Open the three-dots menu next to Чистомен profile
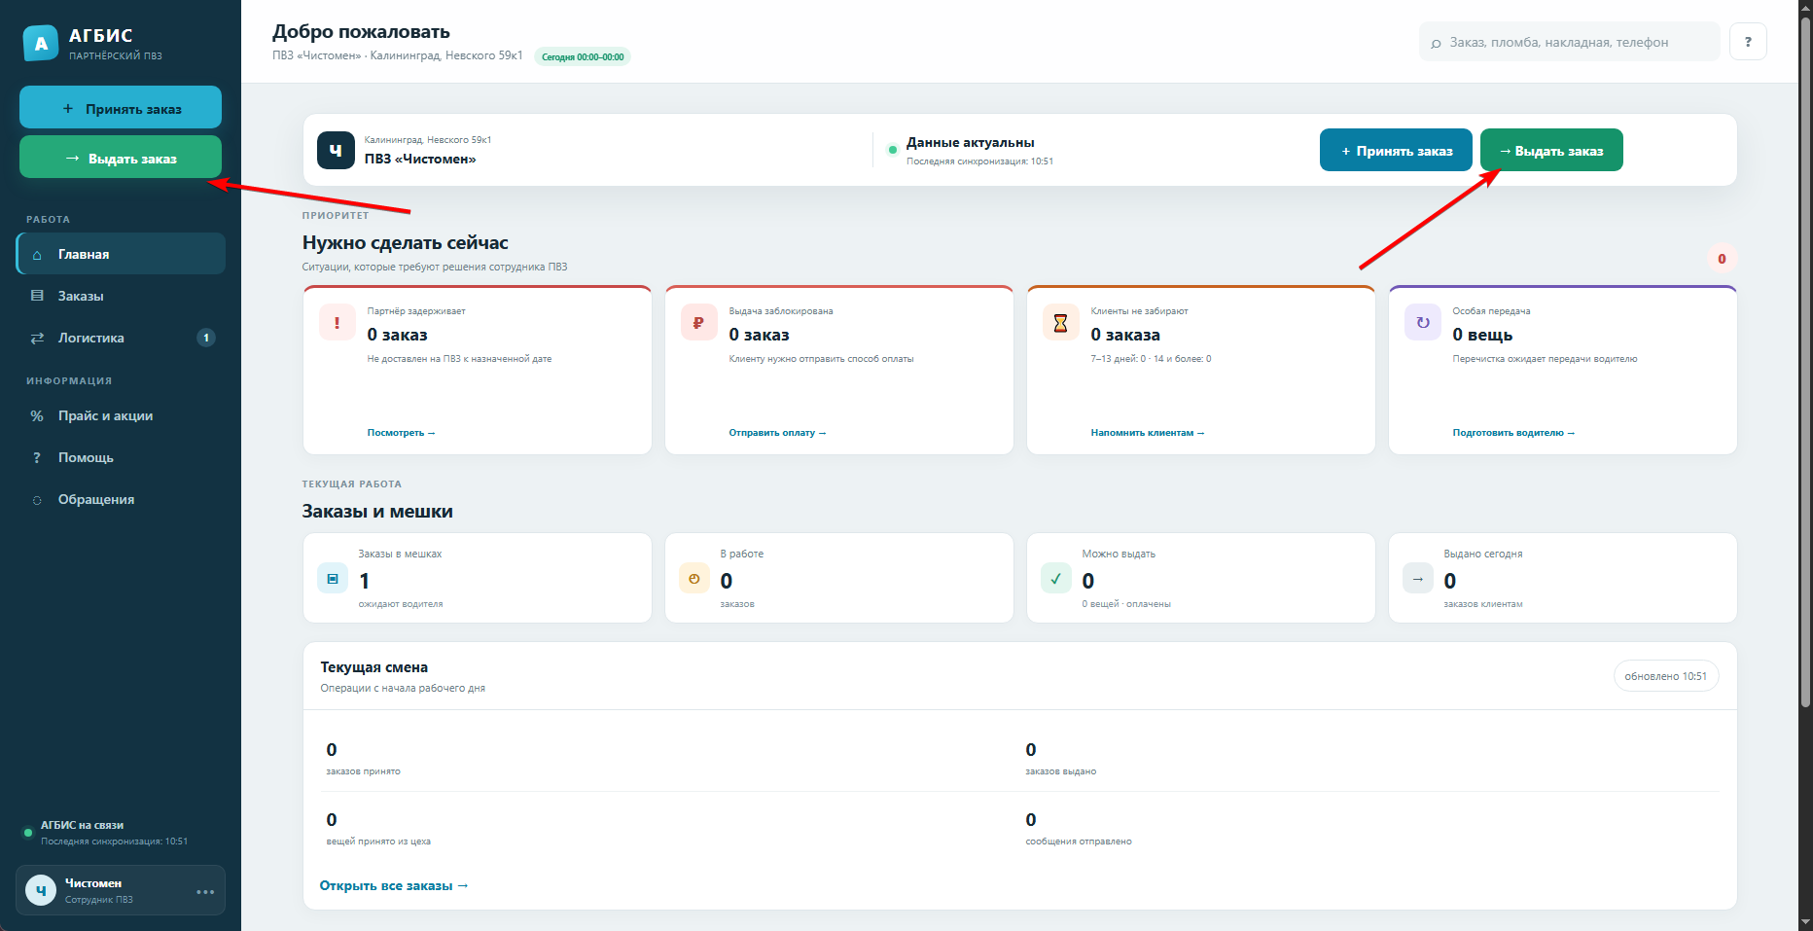1813x931 pixels. click(x=205, y=891)
